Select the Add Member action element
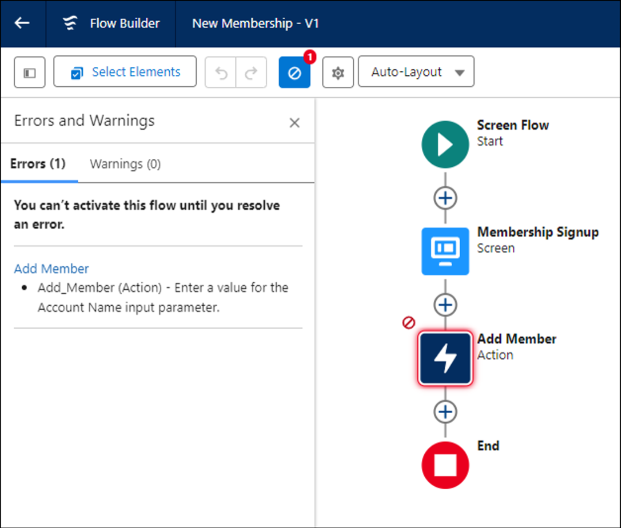The height and width of the screenshot is (528, 622). pyautogui.click(x=445, y=358)
